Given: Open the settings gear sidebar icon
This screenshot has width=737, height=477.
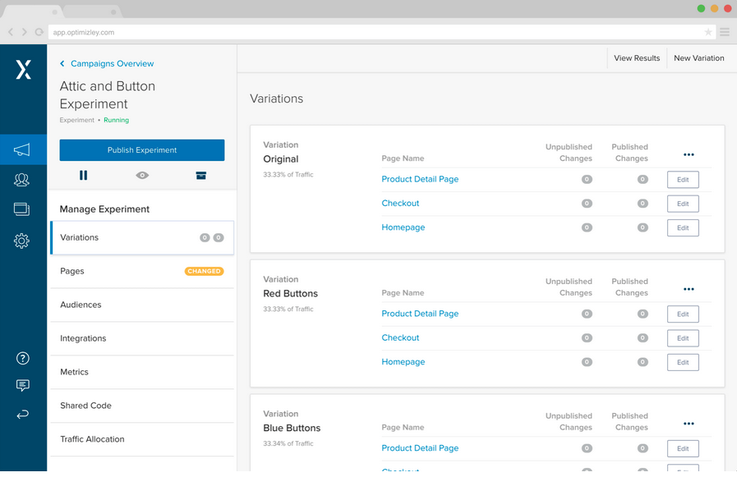Looking at the screenshot, I should 21,241.
